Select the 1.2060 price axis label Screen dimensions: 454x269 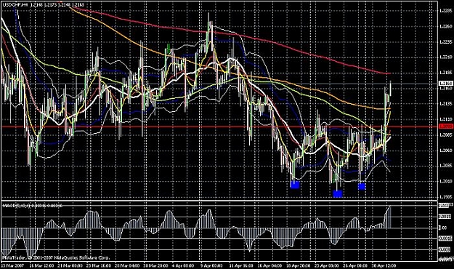point(446,150)
